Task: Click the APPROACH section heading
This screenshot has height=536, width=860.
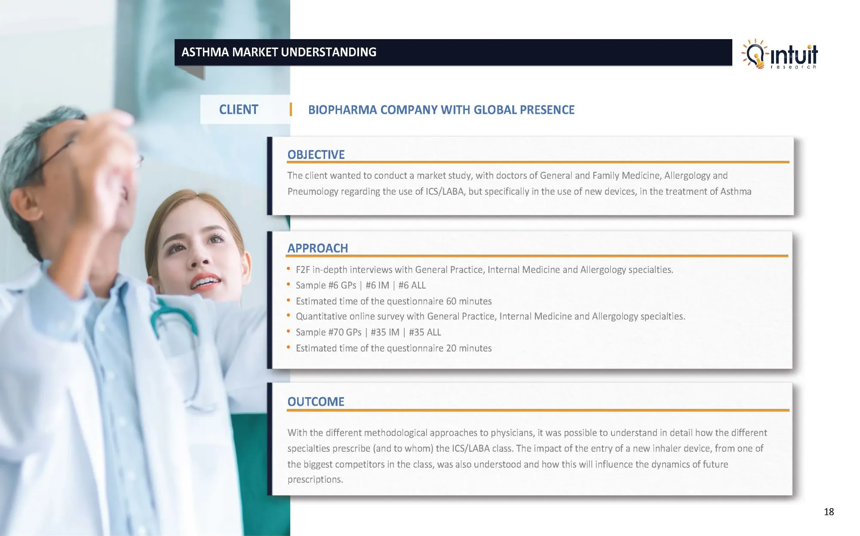Action: pyautogui.click(x=317, y=248)
